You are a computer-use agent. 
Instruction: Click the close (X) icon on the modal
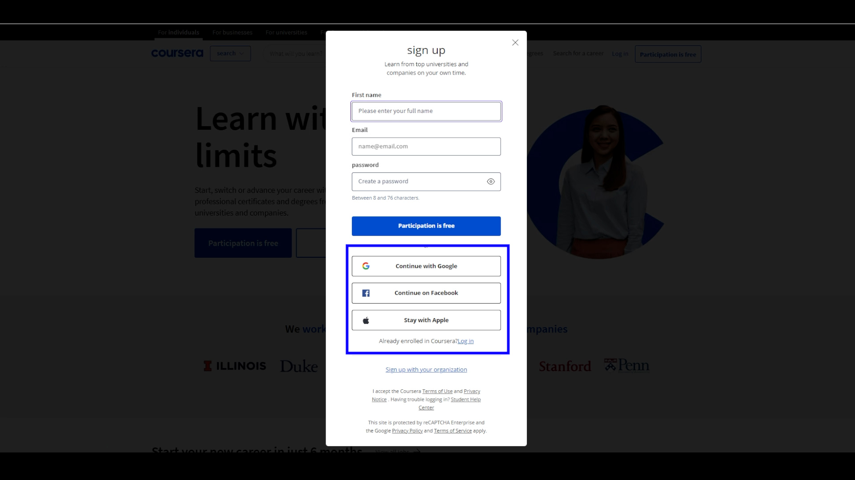(515, 42)
